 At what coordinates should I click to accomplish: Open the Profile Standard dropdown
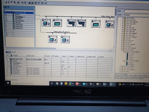137,15
